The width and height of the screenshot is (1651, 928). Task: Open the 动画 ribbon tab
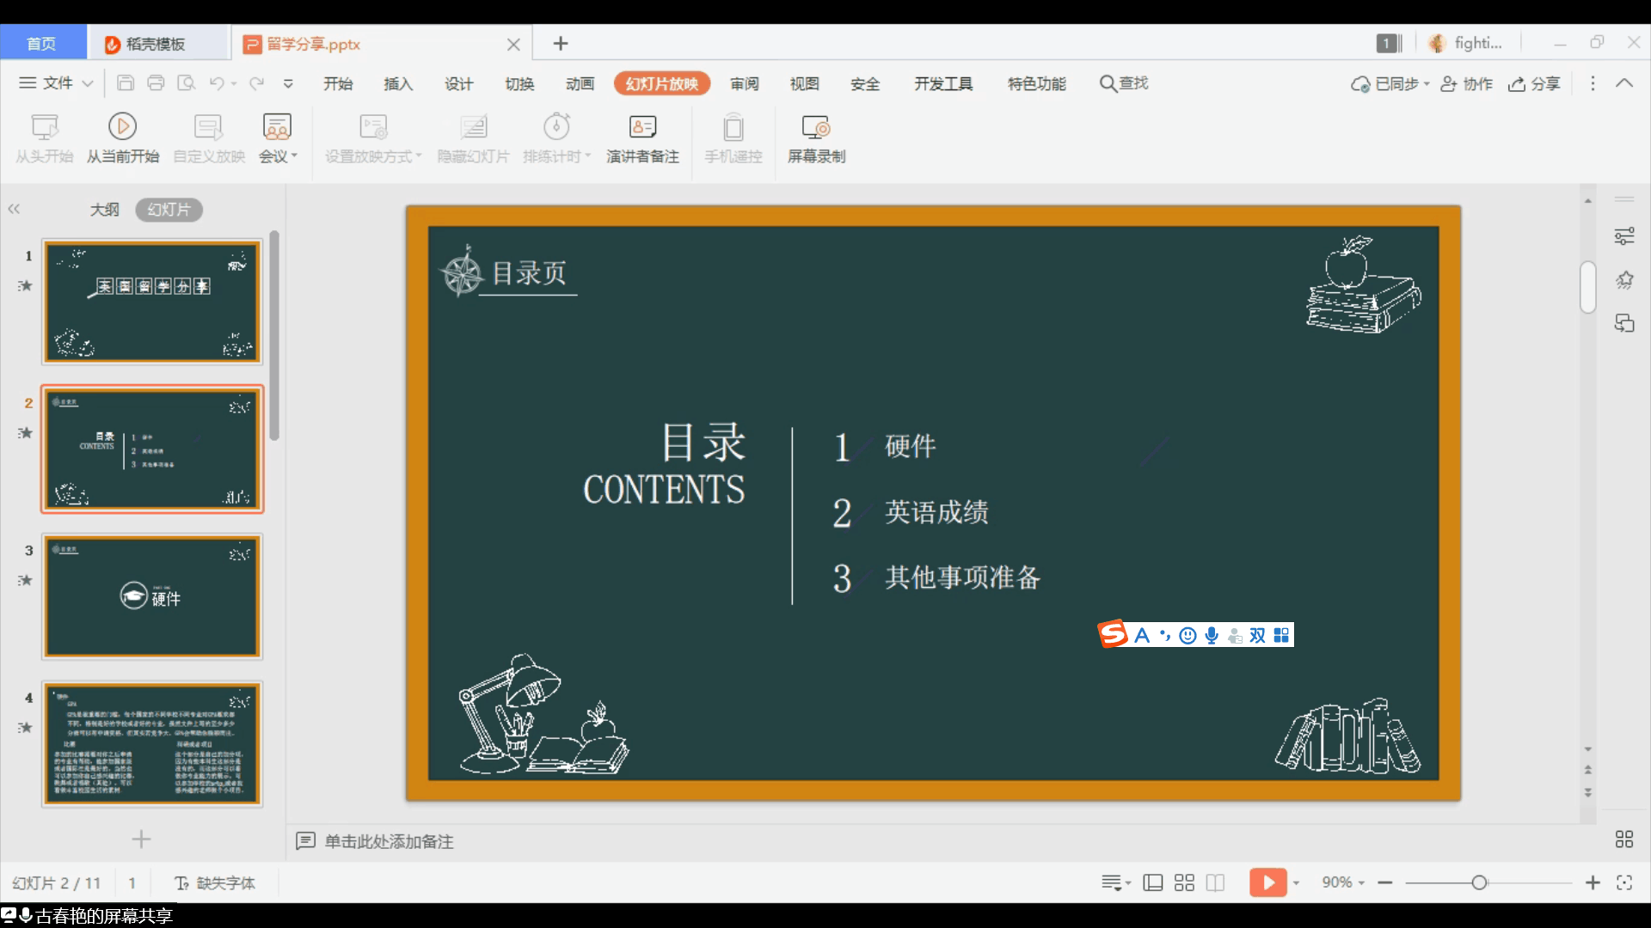[x=580, y=83]
